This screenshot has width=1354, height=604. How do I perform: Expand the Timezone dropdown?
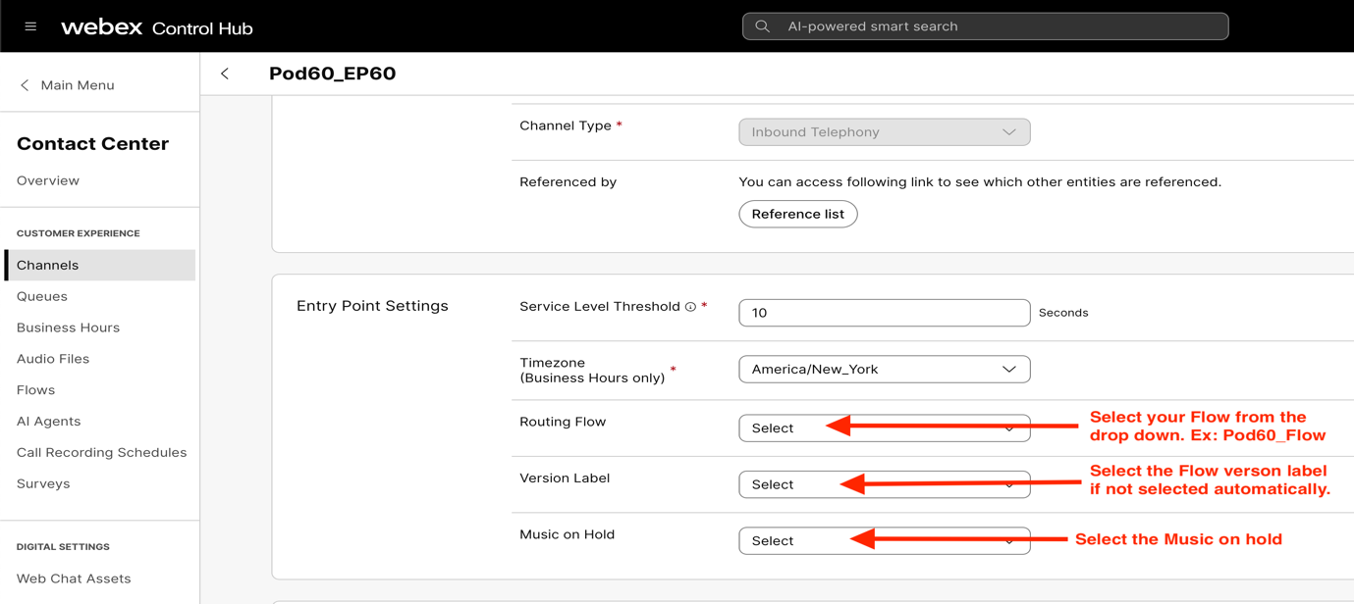pos(884,370)
